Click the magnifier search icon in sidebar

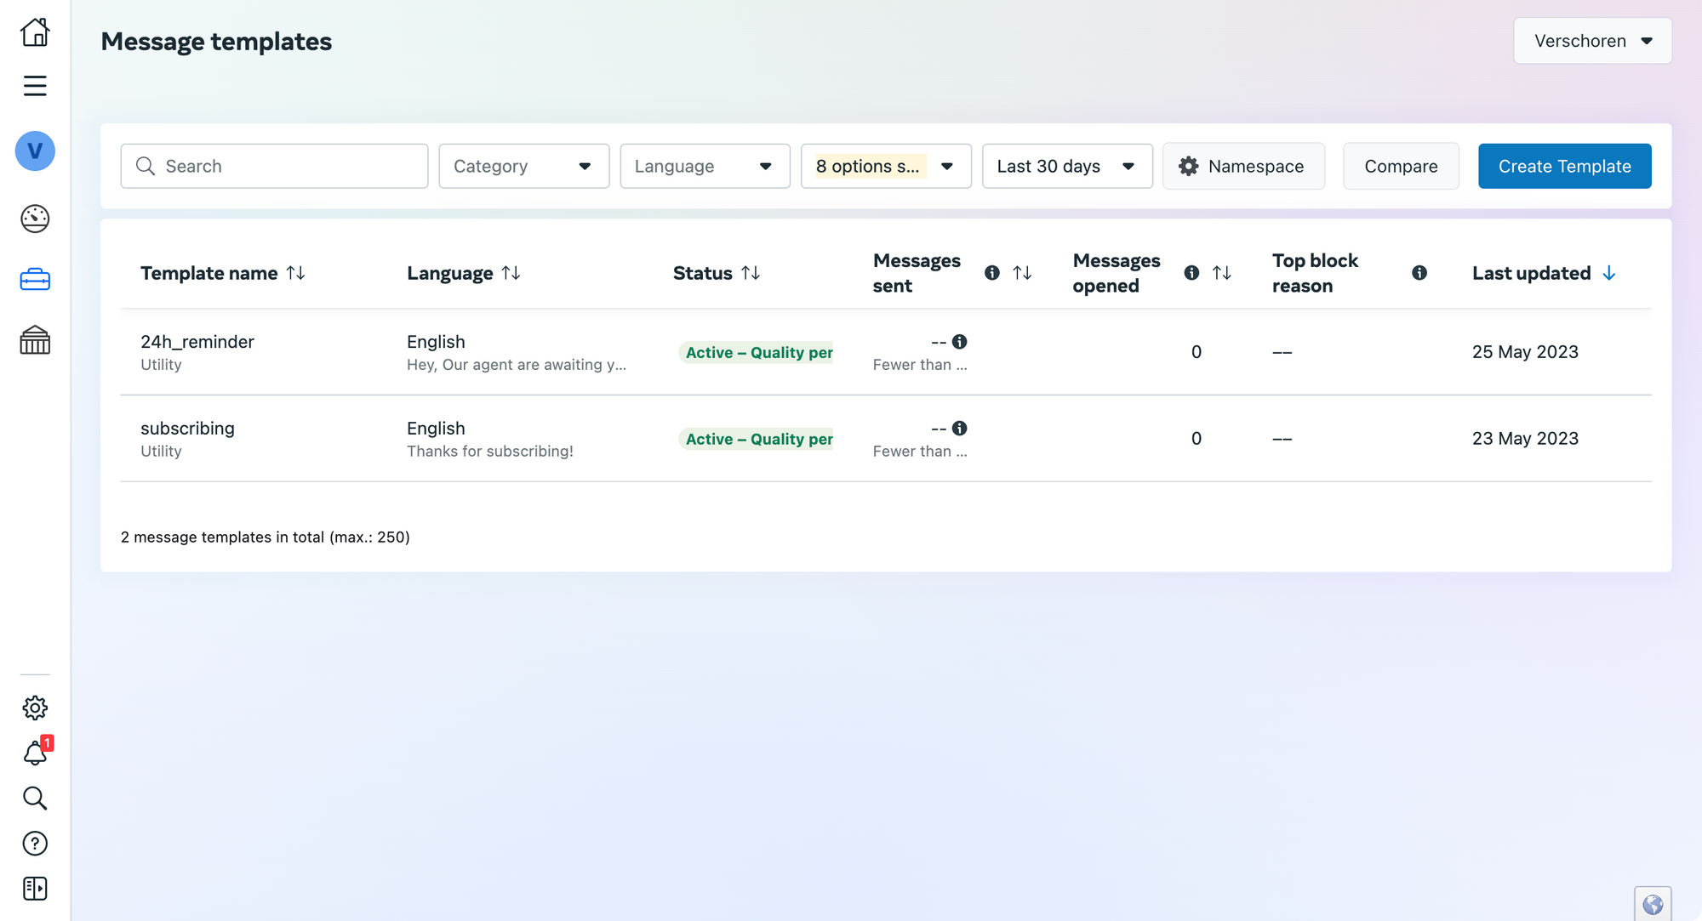(x=35, y=798)
